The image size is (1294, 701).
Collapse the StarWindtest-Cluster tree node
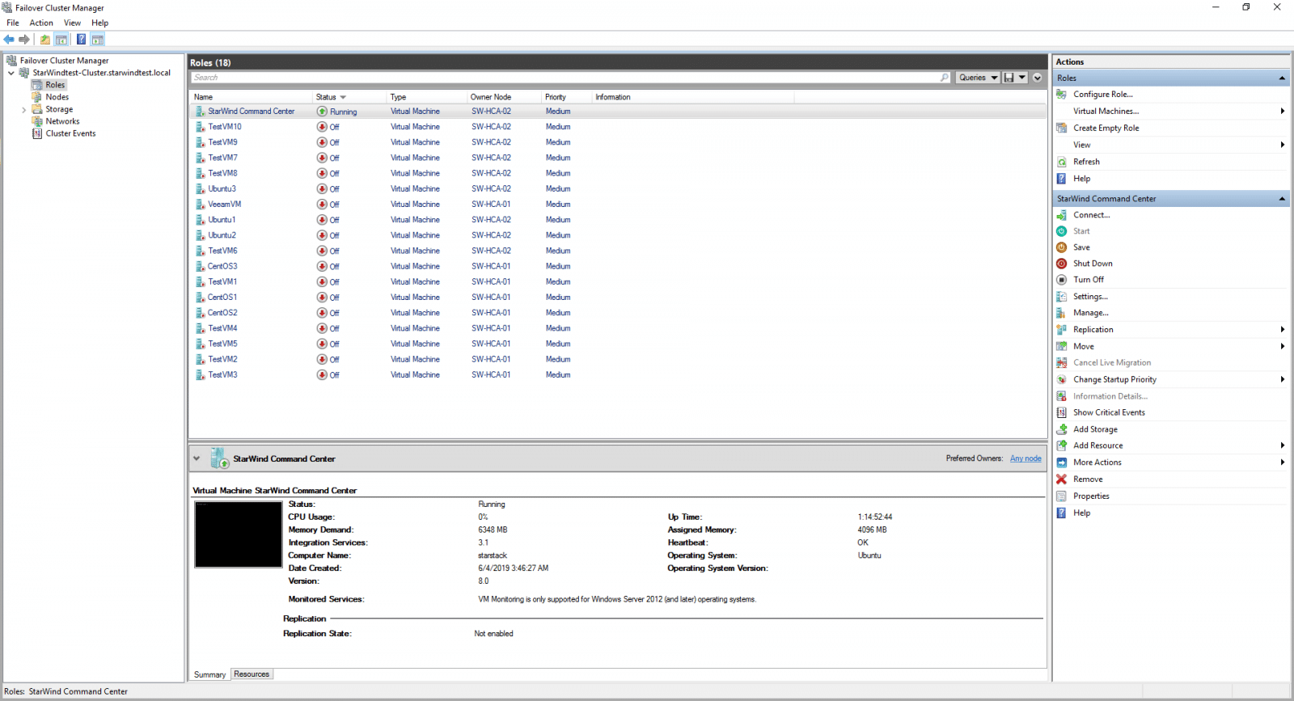pos(11,73)
